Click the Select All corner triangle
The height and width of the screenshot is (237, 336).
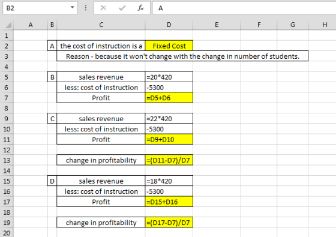(x=8, y=25)
